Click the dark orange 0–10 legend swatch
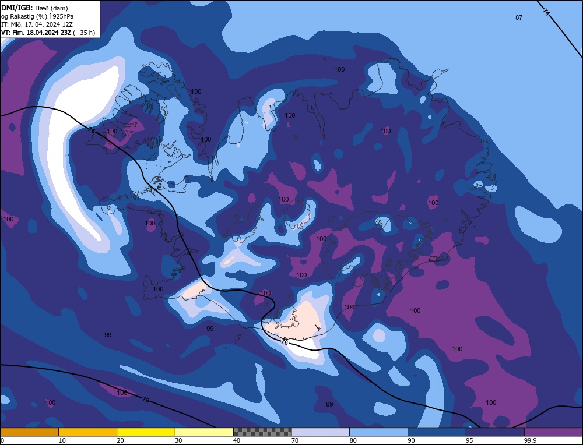 pyautogui.click(x=30, y=432)
